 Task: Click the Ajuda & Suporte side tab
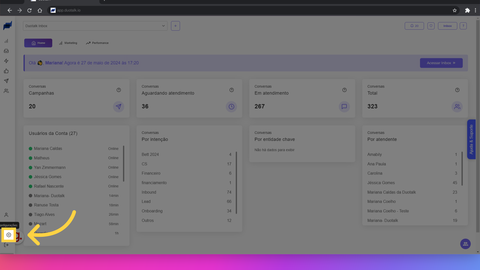click(x=471, y=139)
